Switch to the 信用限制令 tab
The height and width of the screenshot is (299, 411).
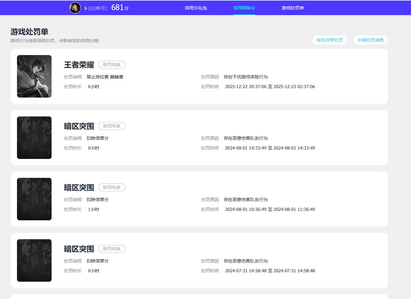pos(244,8)
